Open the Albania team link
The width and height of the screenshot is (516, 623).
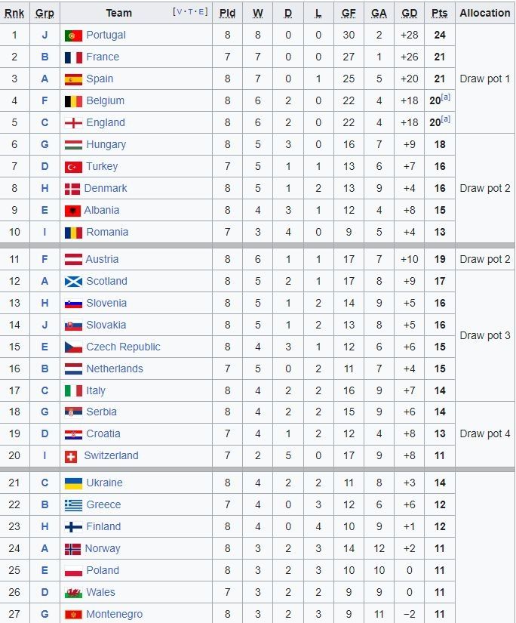(102, 210)
